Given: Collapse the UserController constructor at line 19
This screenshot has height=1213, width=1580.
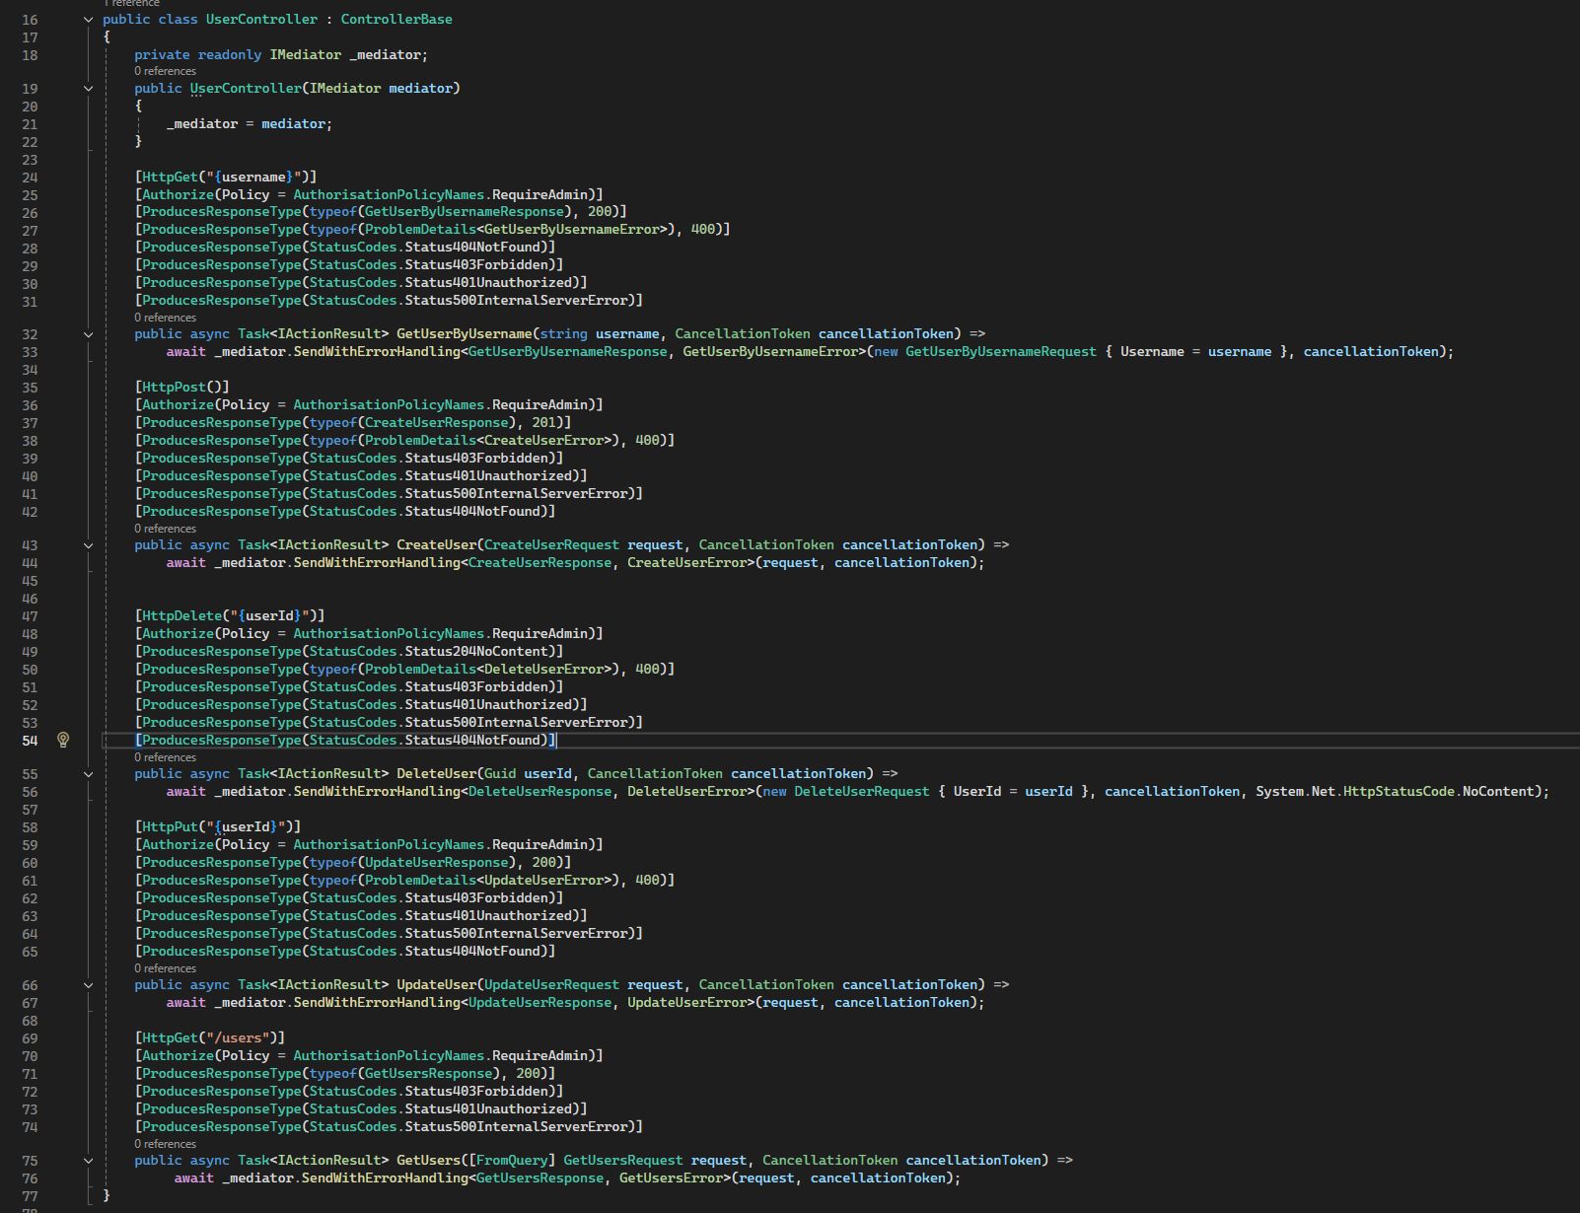Looking at the screenshot, I should [x=88, y=89].
